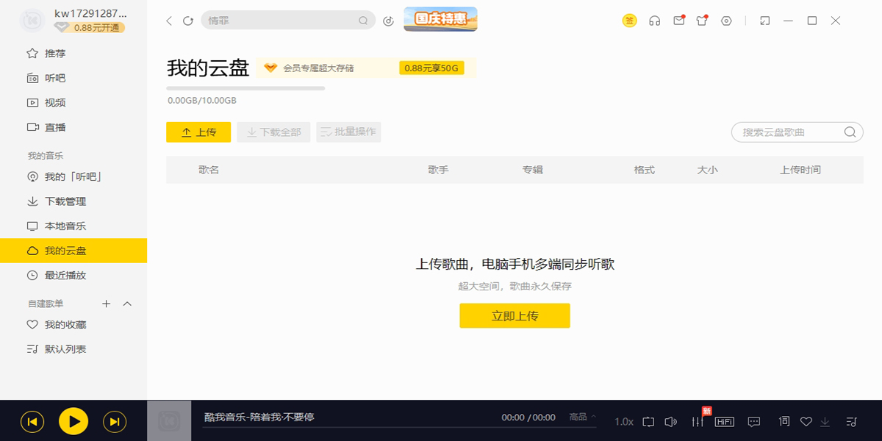Play the previous track

point(32,421)
